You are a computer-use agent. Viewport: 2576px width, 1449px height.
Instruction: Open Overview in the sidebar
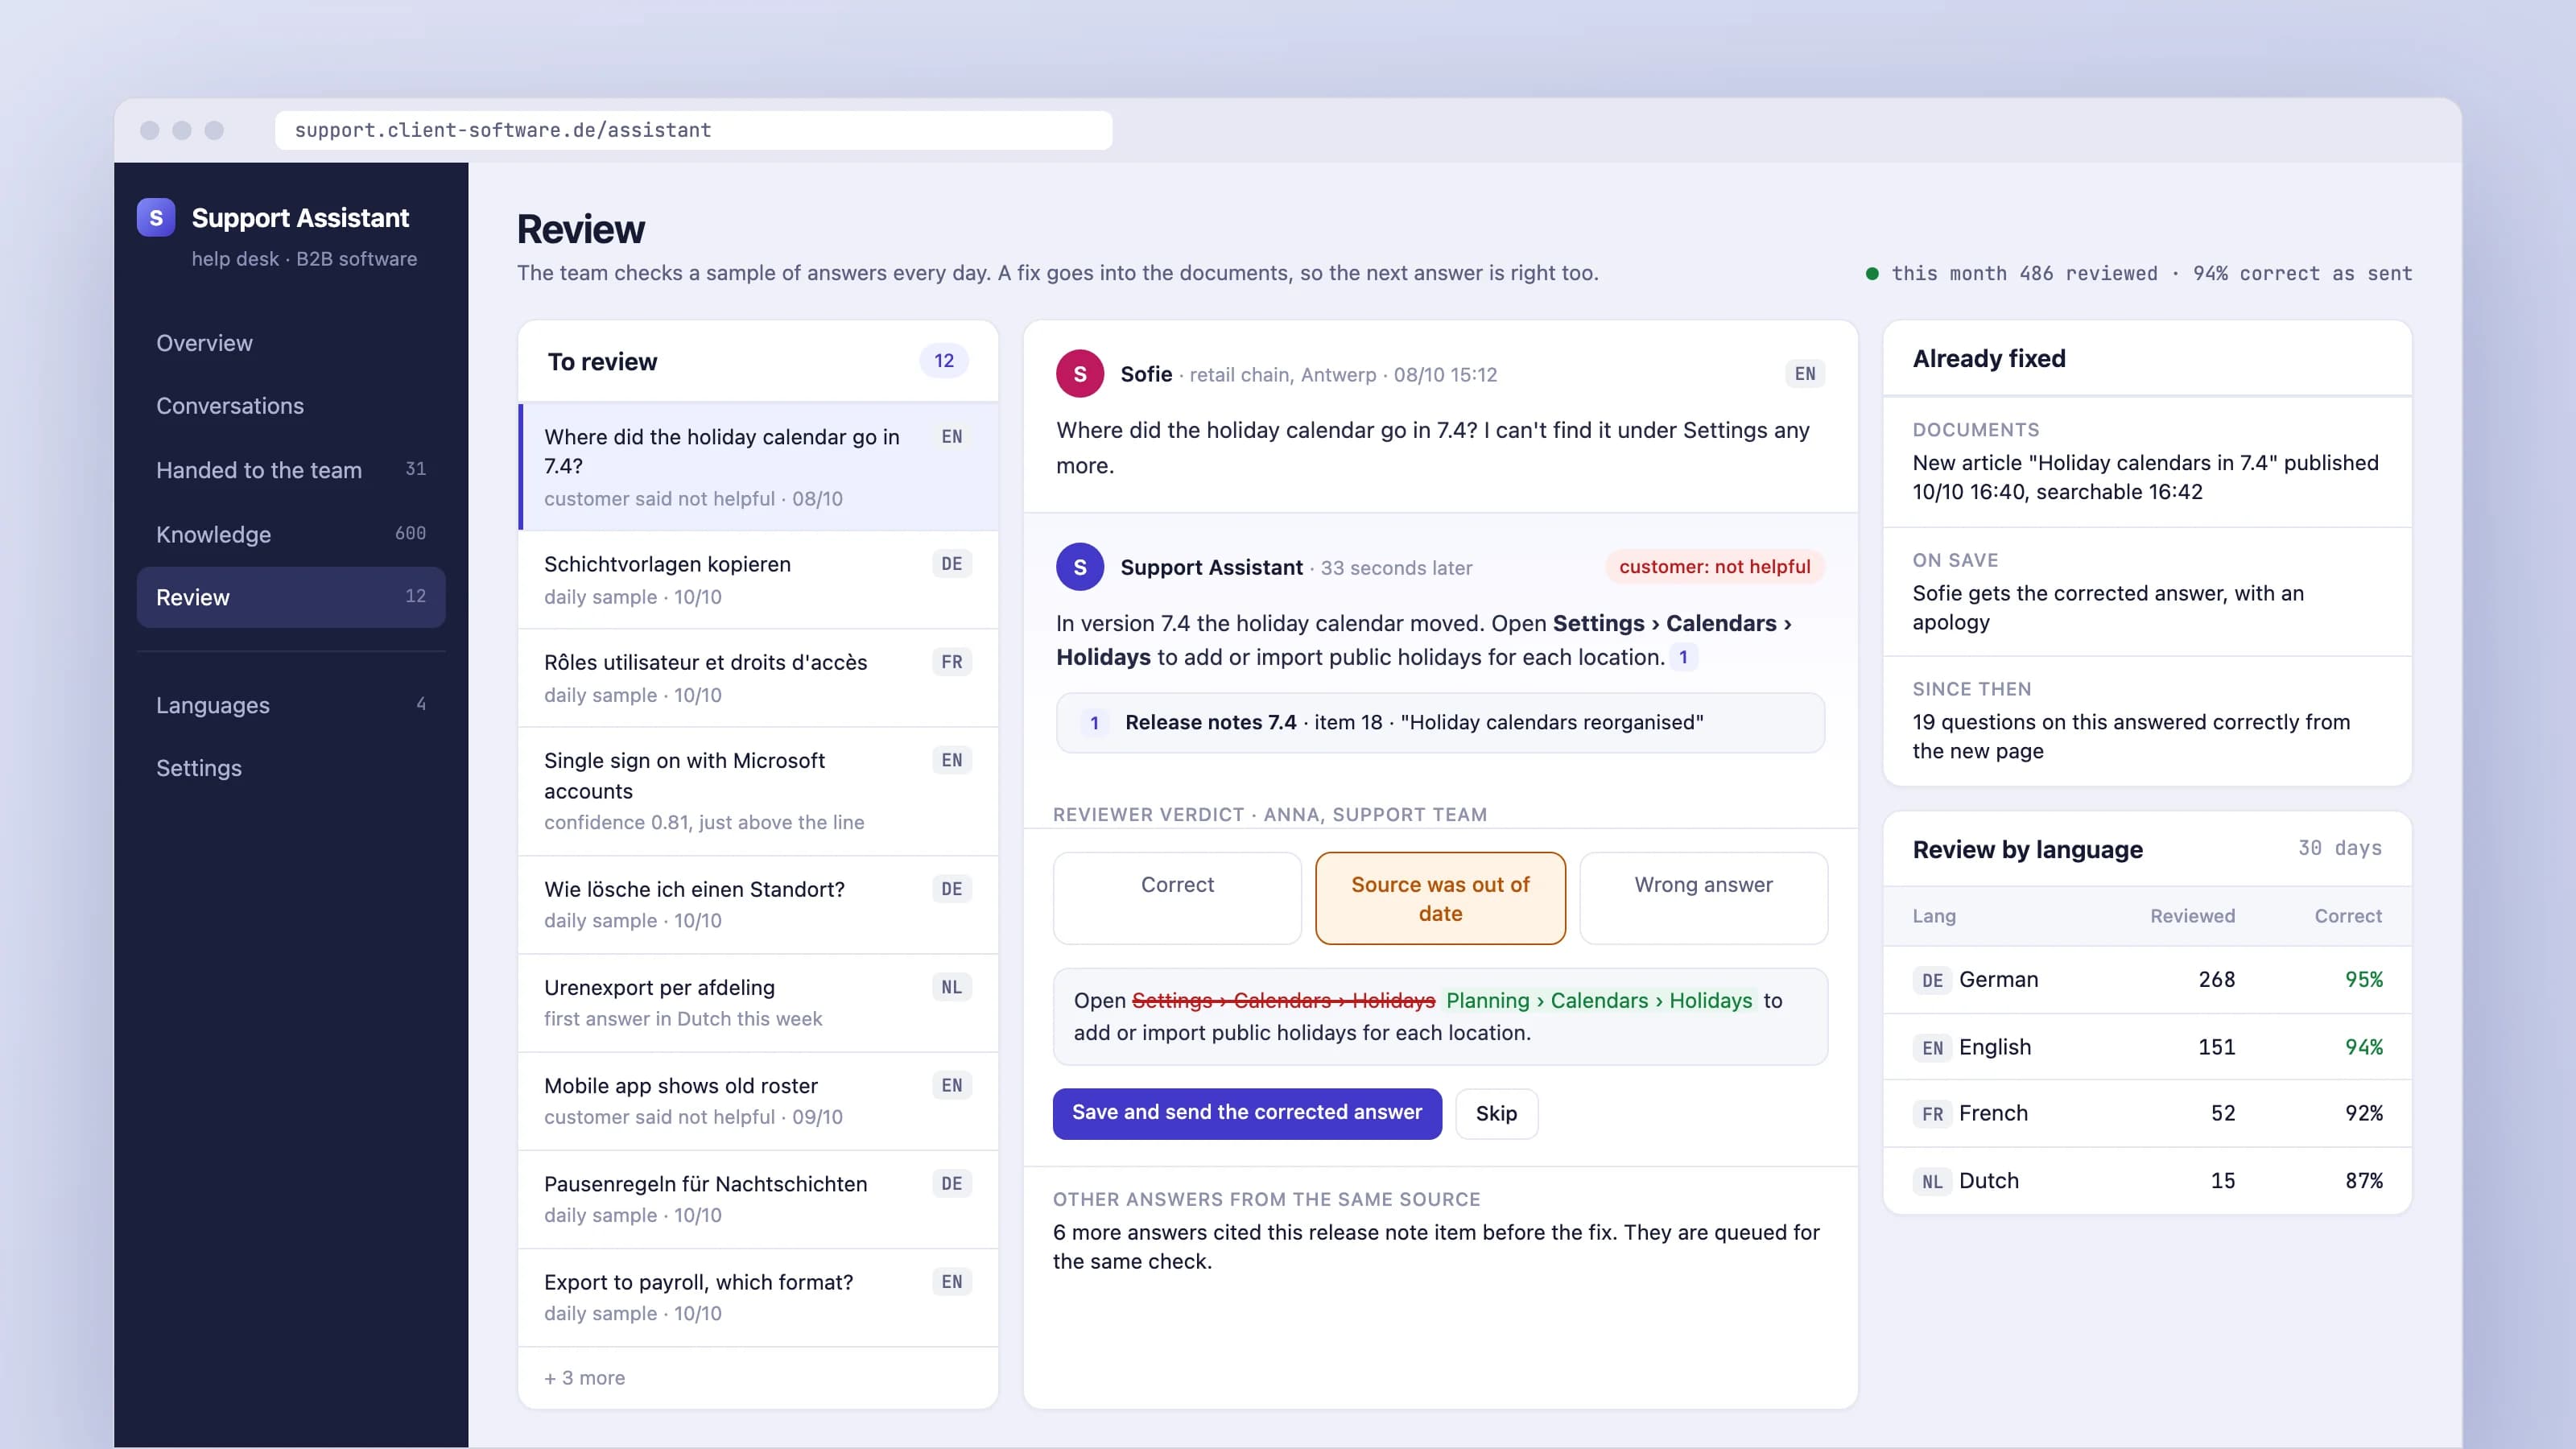(291, 343)
